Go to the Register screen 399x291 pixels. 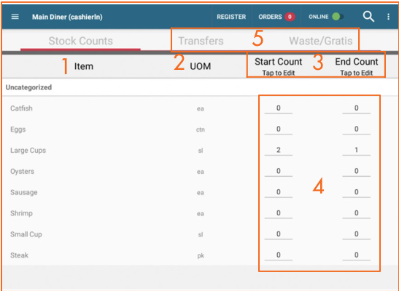(231, 17)
